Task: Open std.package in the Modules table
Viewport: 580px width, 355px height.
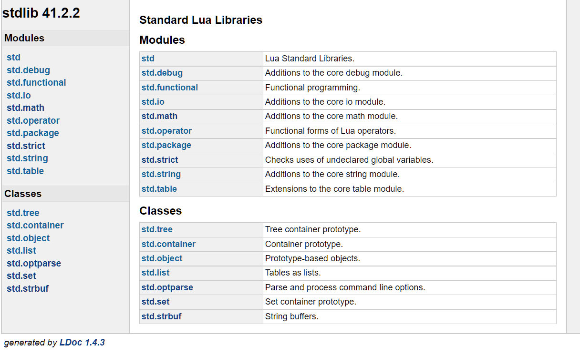Action: [166, 145]
